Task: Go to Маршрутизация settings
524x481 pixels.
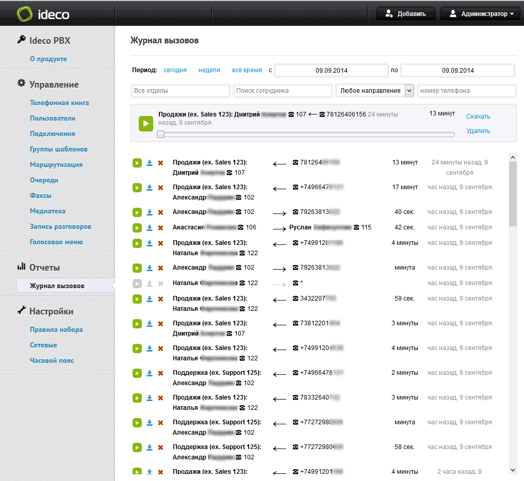Action: point(56,164)
